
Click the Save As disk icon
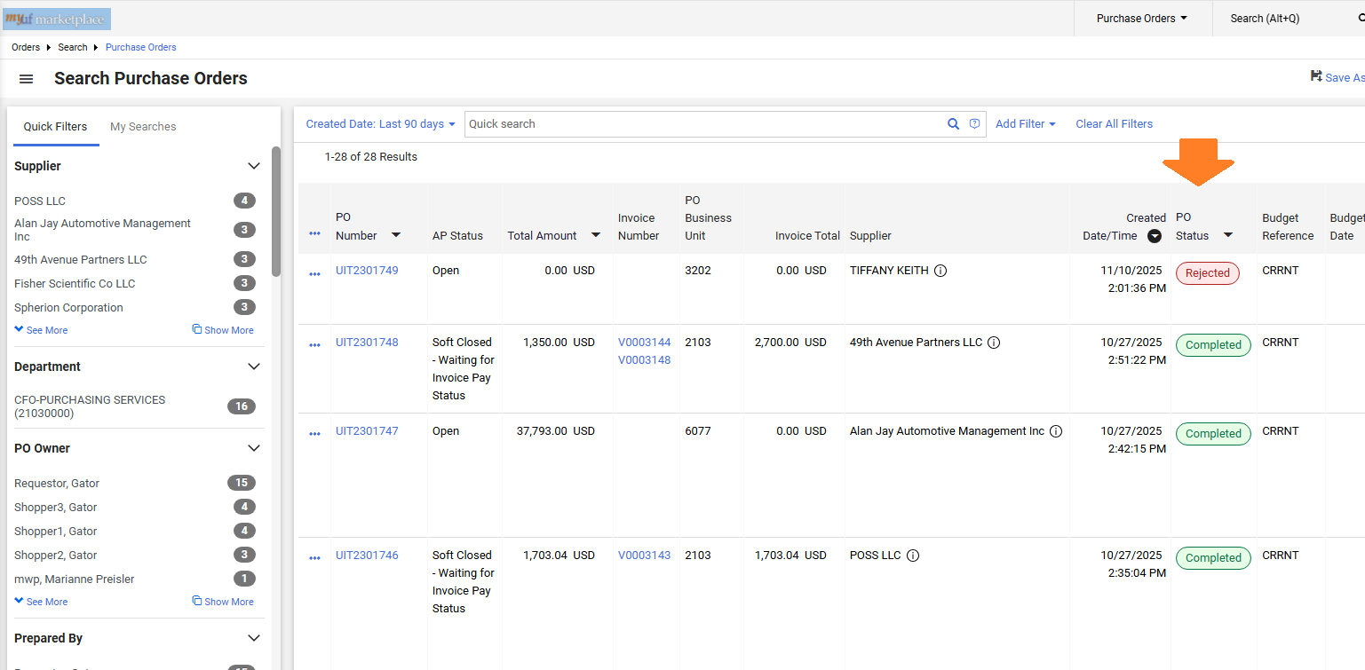(1316, 77)
